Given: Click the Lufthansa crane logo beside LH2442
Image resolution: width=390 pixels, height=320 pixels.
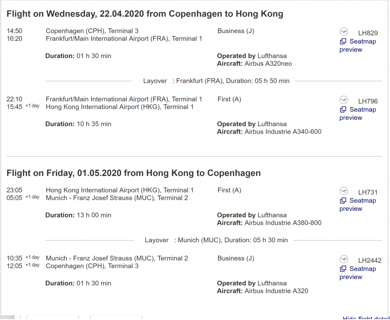Looking at the screenshot, I should 344,259.
